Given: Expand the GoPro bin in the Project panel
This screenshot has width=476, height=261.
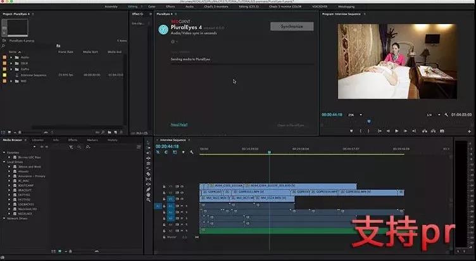Looking at the screenshot, I should coord(11,69).
